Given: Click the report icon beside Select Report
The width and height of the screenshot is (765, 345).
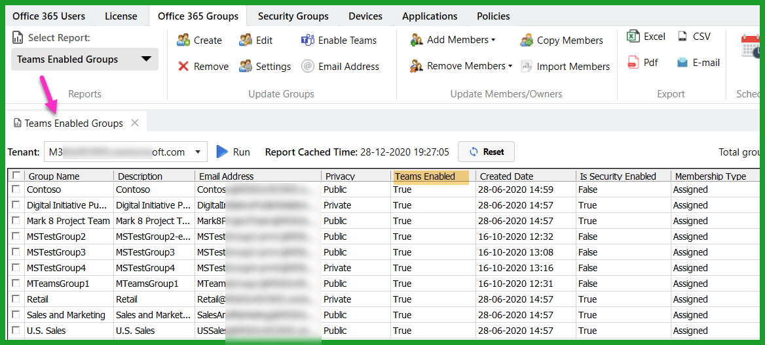Looking at the screenshot, I should coord(17,37).
